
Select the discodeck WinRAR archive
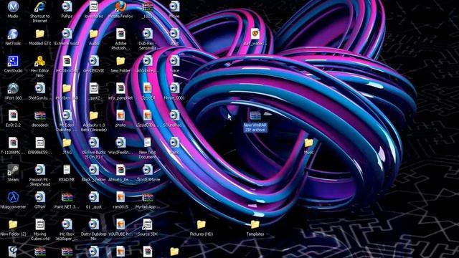tap(40, 115)
